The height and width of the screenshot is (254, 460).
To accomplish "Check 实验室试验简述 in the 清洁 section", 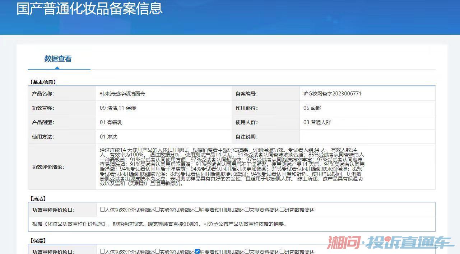I will click(x=157, y=210).
